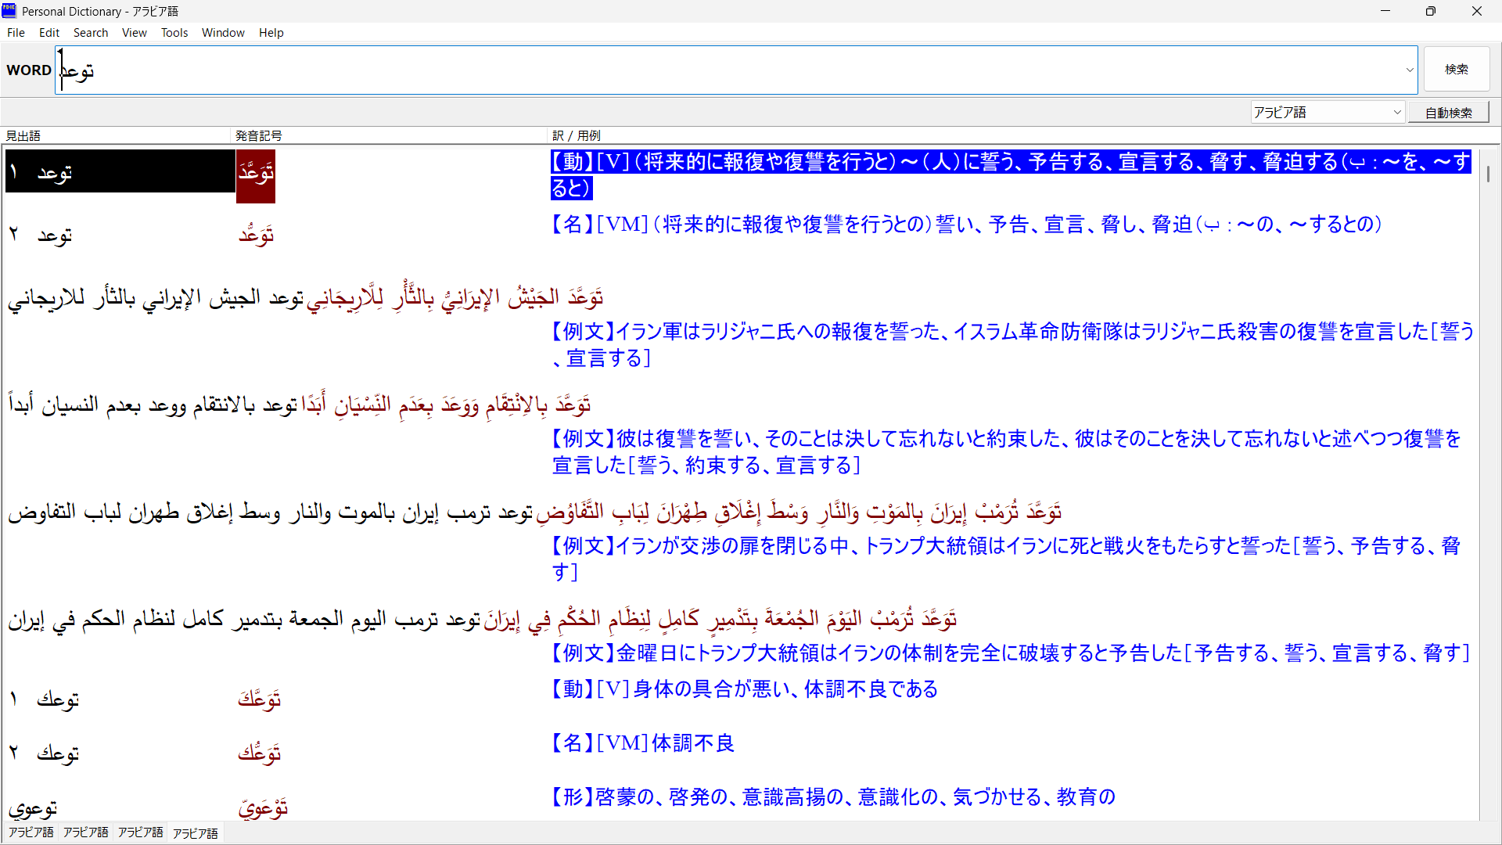Image resolution: width=1502 pixels, height=845 pixels.
Task: Open the File menu
Action: (x=16, y=33)
